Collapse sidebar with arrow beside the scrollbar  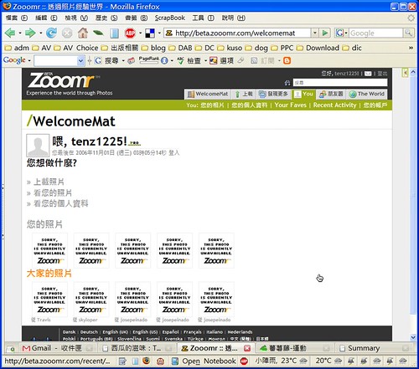[x=405, y=73]
